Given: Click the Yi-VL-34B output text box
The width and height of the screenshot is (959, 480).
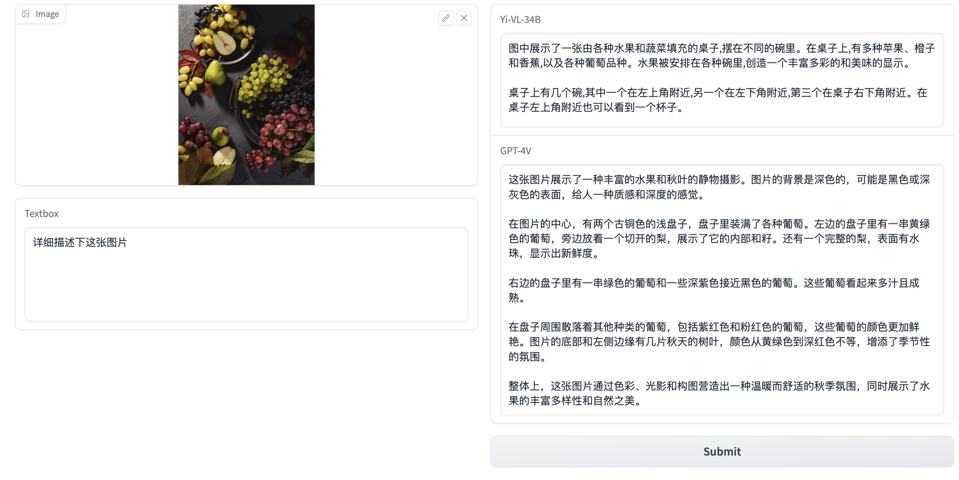Looking at the screenshot, I should coord(722,80).
